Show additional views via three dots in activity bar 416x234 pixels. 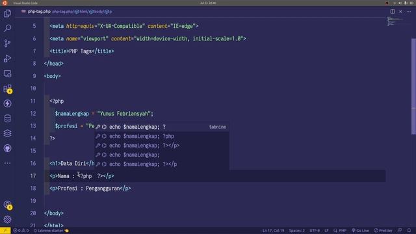pyautogui.click(x=7, y=163)
